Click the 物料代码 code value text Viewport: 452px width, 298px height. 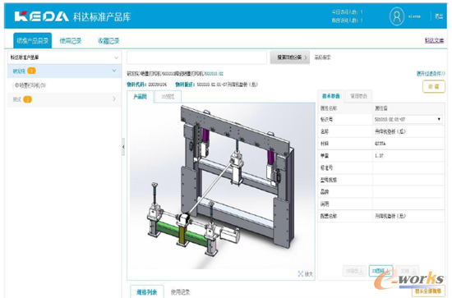pyautogui.click(x=158, y=85)
